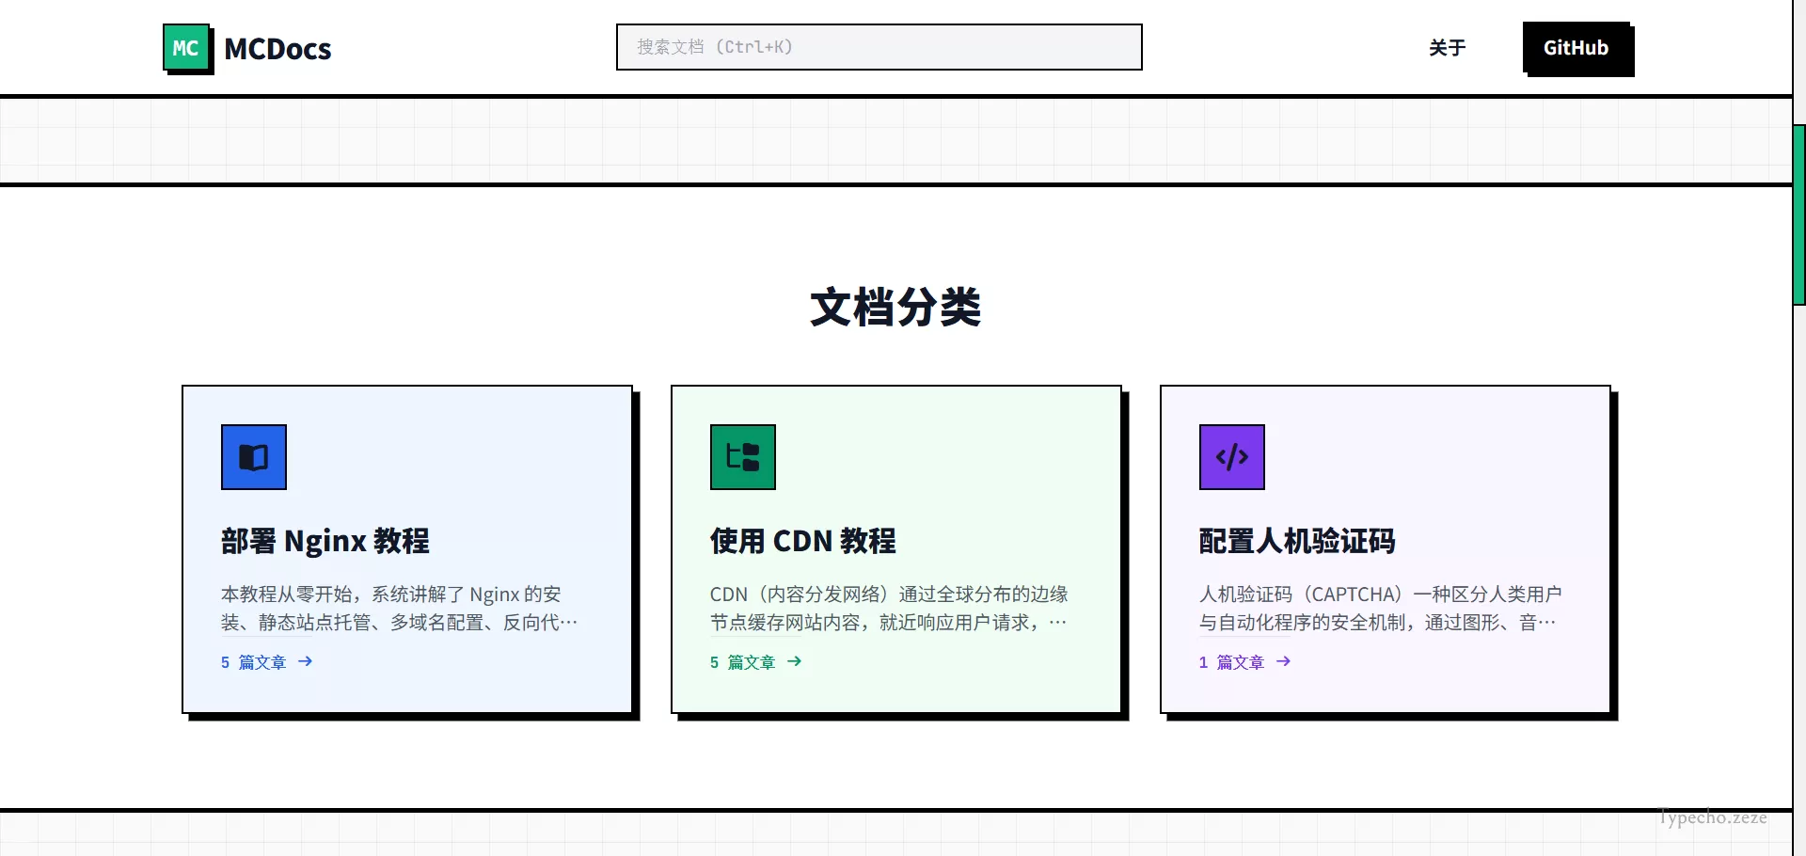
Task: Click the 人机验证码（CAPTCHA）description text
Action: (x=1380, y=609)
